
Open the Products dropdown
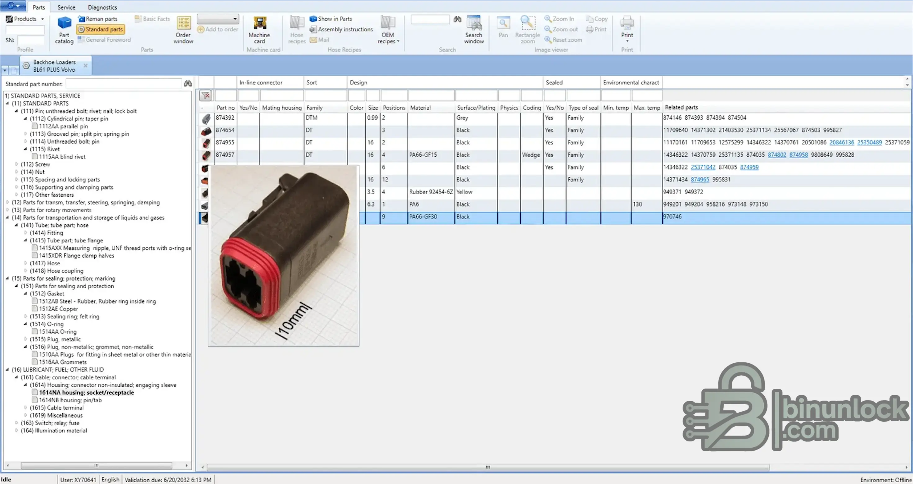pyautogui.click(x=25, y=19)
